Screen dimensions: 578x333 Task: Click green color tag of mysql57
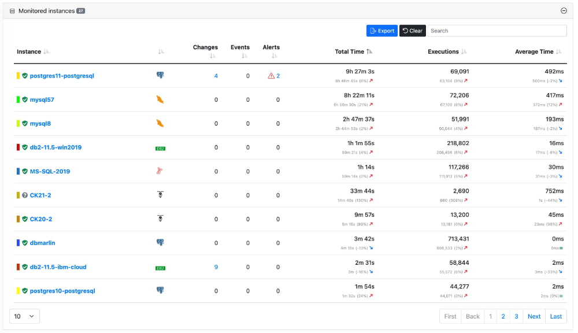pyautogui.click(x=18, y=99)
